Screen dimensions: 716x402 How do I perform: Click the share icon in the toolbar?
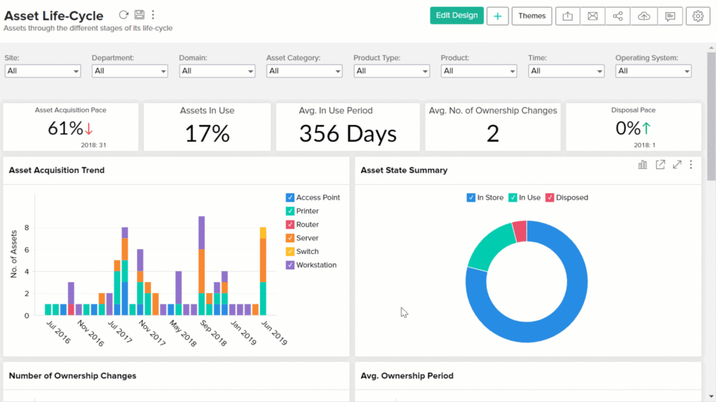tap(617, 15)
